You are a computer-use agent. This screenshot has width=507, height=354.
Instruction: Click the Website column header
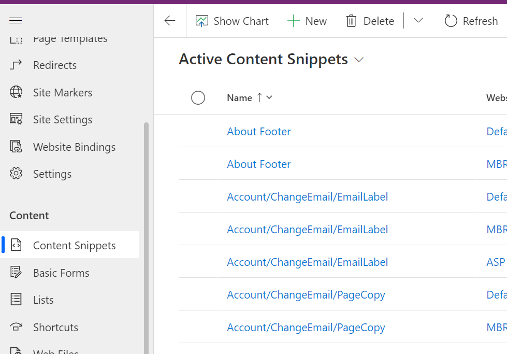pos(497,98)
